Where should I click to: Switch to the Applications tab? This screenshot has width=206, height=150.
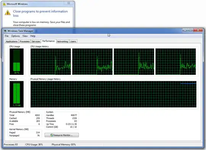[x=11, y=41]
